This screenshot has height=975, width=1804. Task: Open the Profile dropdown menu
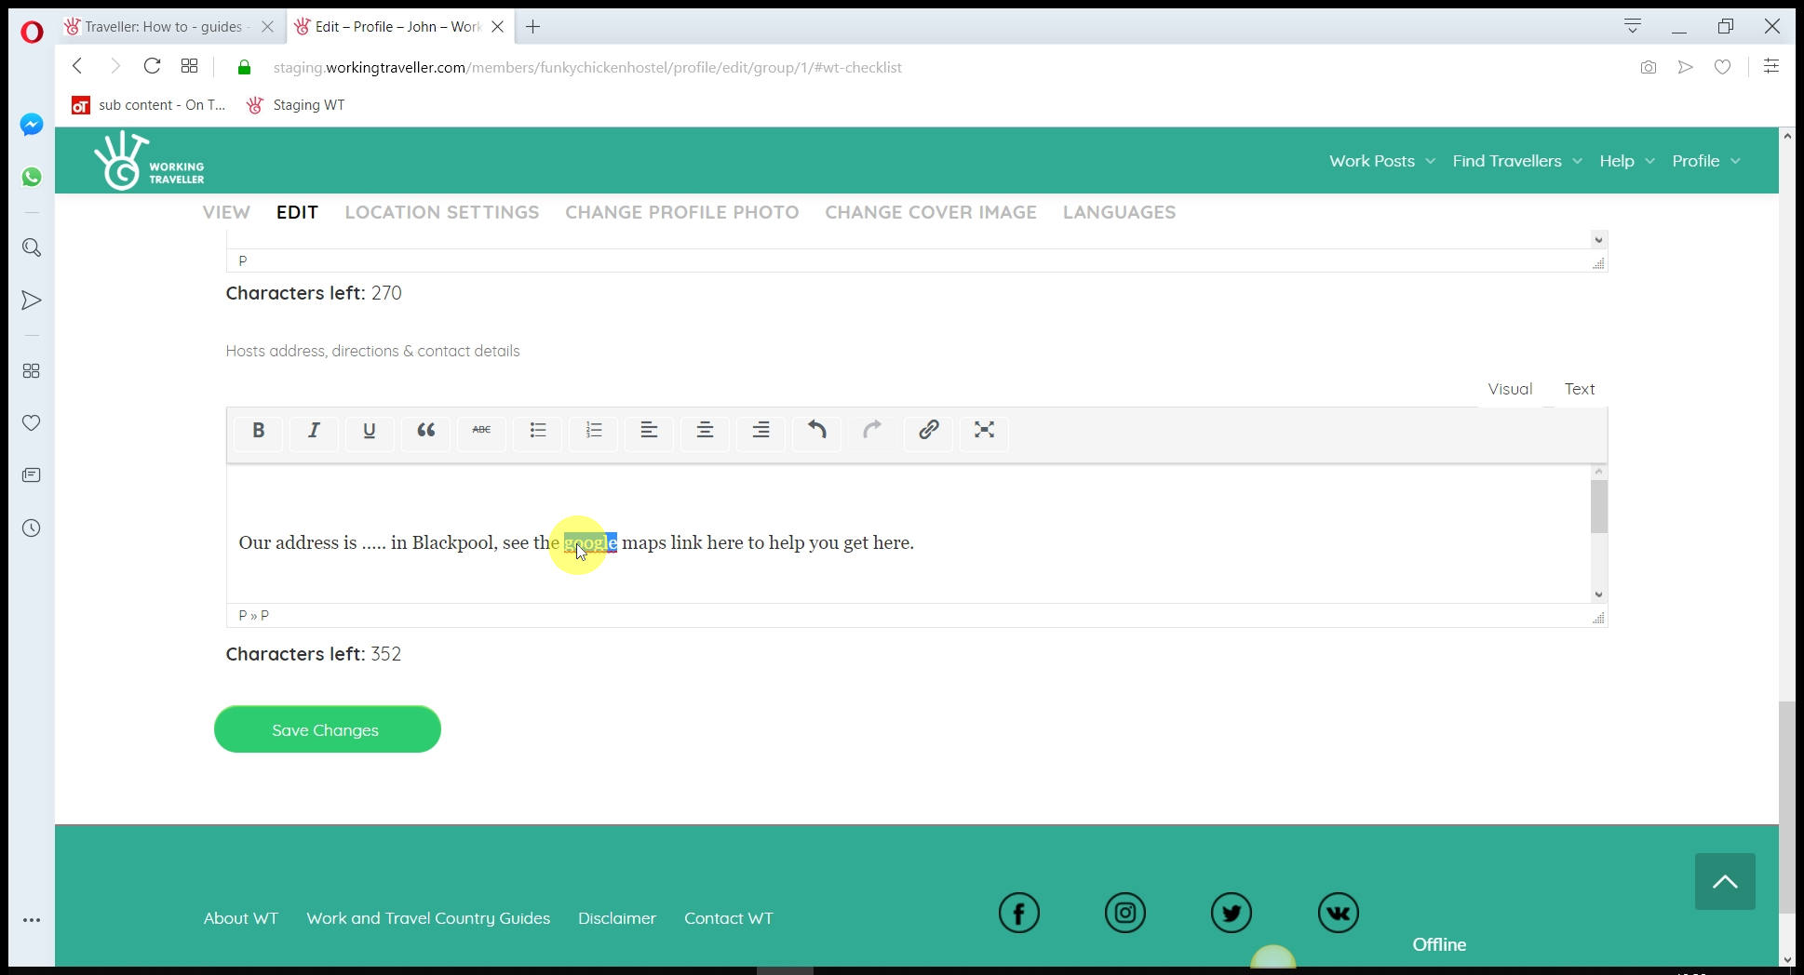pyautogui.click(x=1705, y=161)
